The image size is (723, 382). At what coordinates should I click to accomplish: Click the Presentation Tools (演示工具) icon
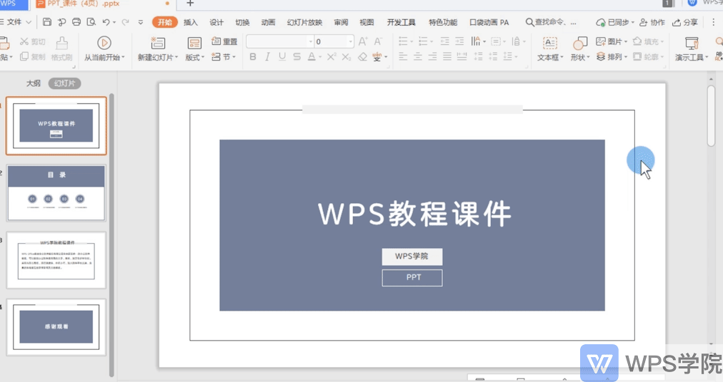pos(692,43)
